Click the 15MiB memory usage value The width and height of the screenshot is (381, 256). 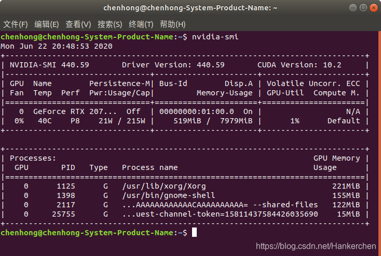[x=348, y=214]
